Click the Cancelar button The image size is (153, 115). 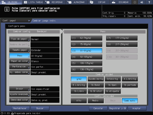98,108
